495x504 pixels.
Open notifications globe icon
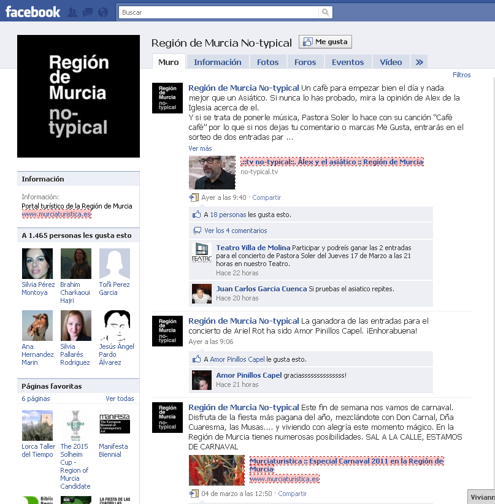102,12
